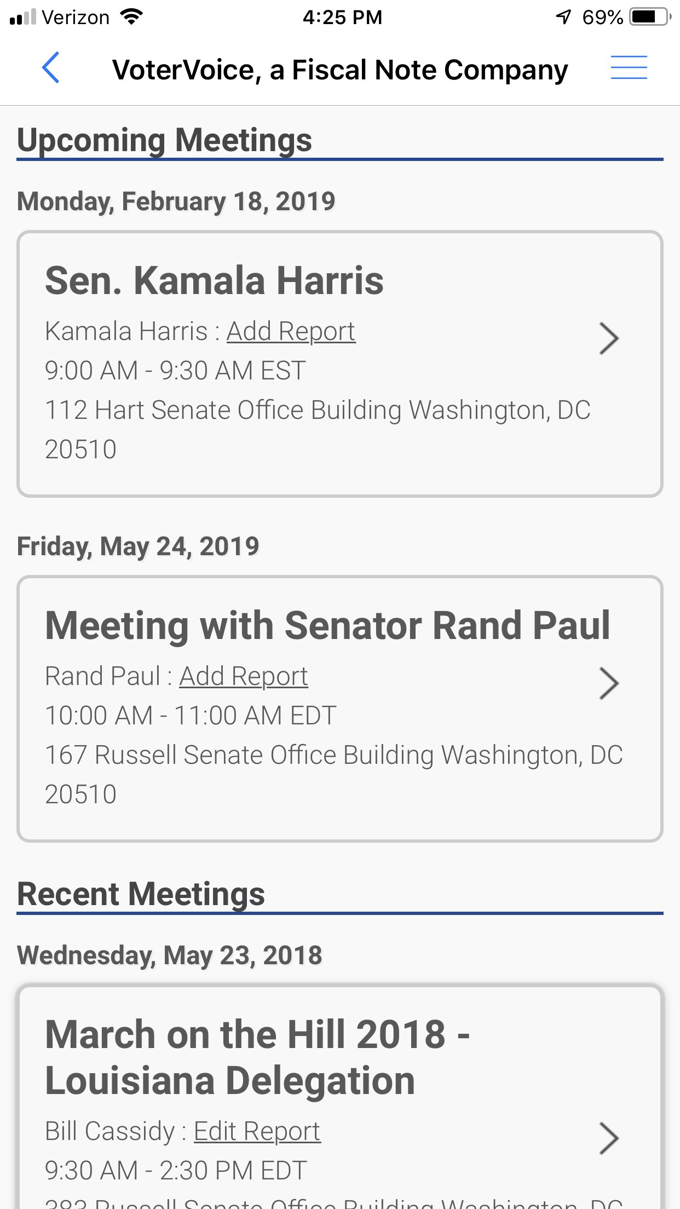Viewport: 680px width, 1209px height.
Task: Select the Recent Meetings section header
Action: coord(141,894)
